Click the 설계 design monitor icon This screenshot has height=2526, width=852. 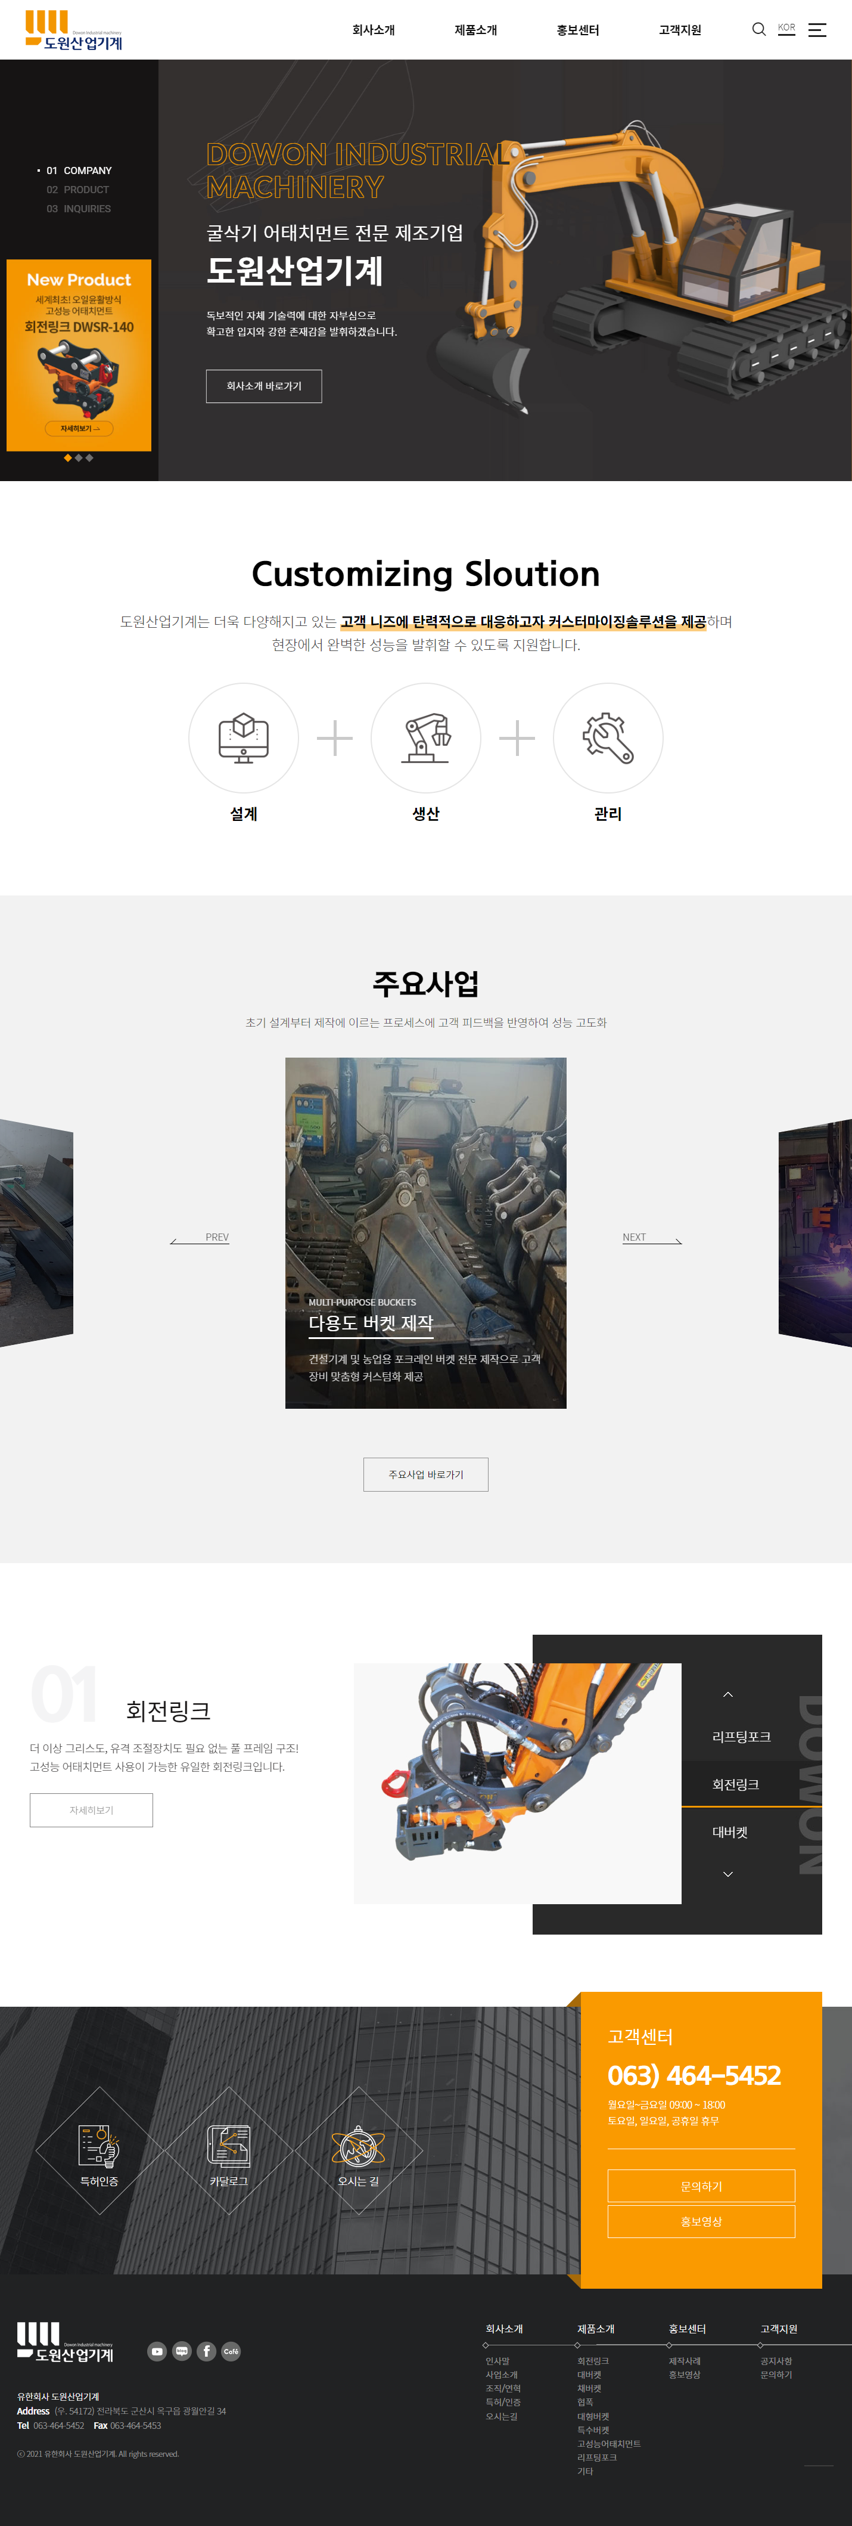point(243,737)
